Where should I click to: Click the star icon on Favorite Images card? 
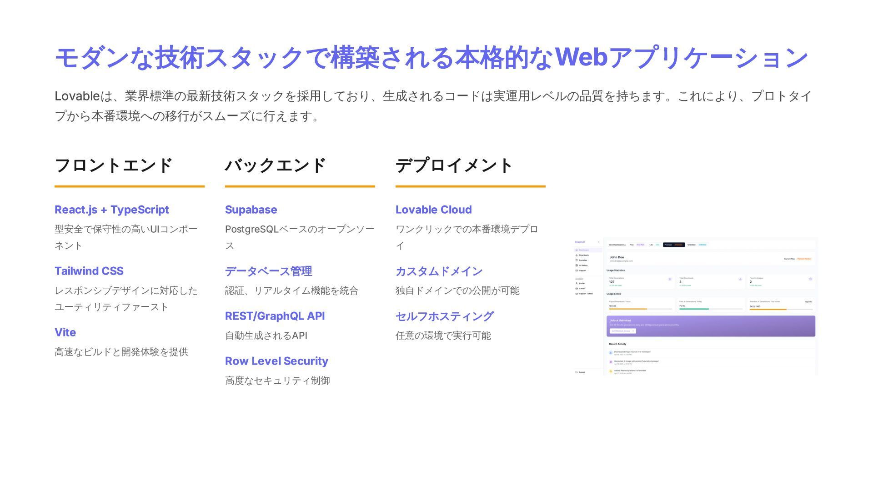[x=810, y=279]
